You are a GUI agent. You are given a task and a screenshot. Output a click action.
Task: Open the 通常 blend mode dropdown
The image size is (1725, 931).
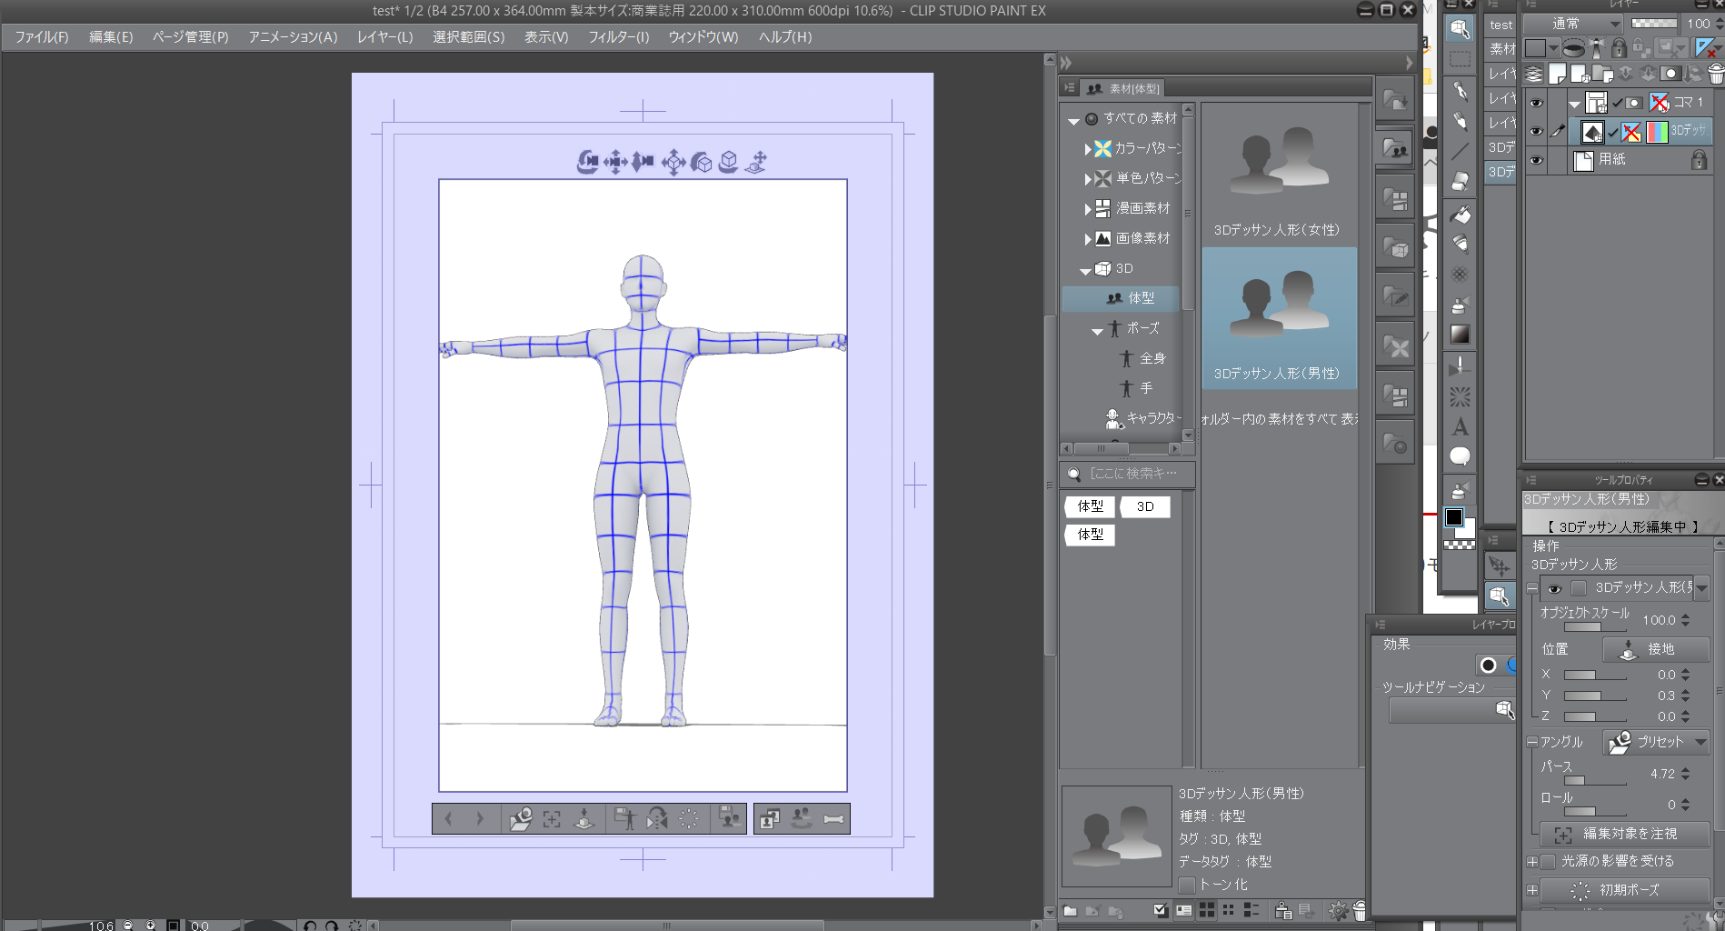pos(1573,24)
